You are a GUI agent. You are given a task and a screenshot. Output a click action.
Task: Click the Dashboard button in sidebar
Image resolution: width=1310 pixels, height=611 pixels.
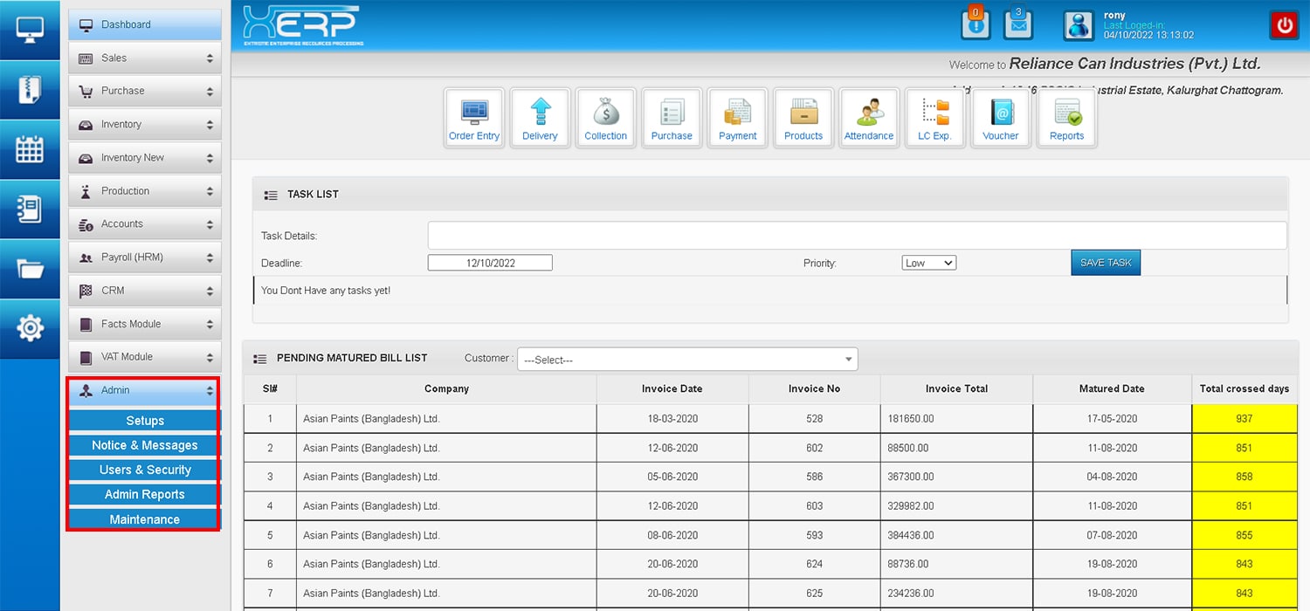coord(145,24)
